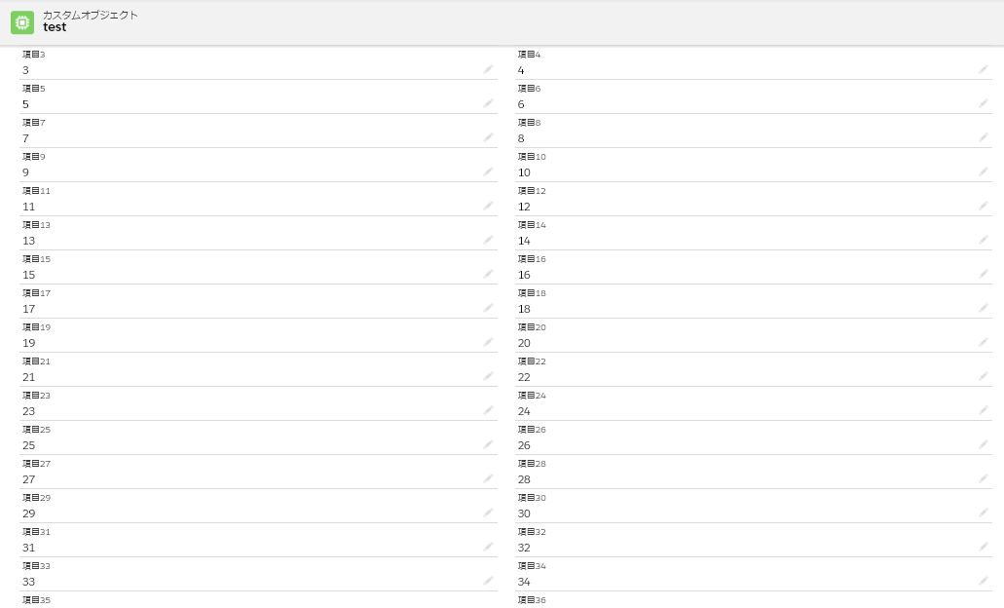Click the edit pencil for 項目3
Screen dimensions: 1004x608
pyautogui.click(x=488, y=69)
